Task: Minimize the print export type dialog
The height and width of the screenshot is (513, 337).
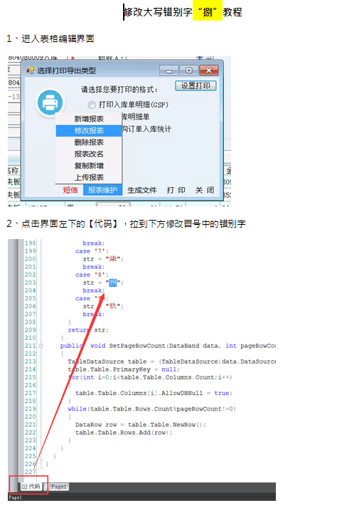Action: (168, 70)
